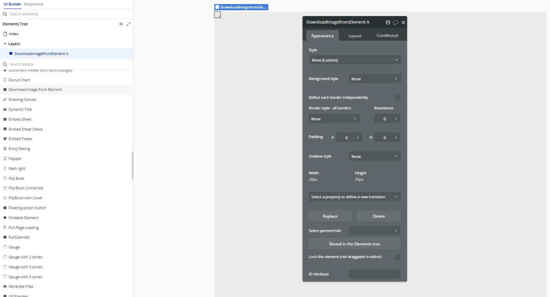Enable Define each border independently checkbox
The image size is (550, 297).
pos(398,98)
